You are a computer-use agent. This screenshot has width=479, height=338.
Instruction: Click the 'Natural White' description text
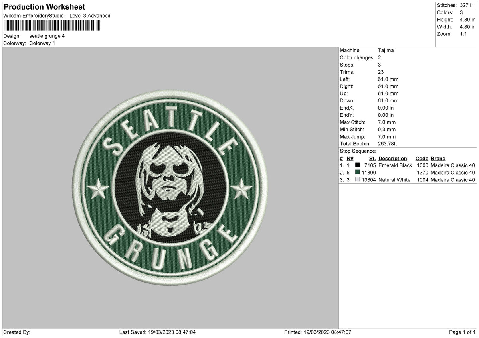coord(394,179)
